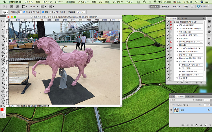Collapse the グラデーションマップ action
Screen dimensions: 212x132
(177, 62)
